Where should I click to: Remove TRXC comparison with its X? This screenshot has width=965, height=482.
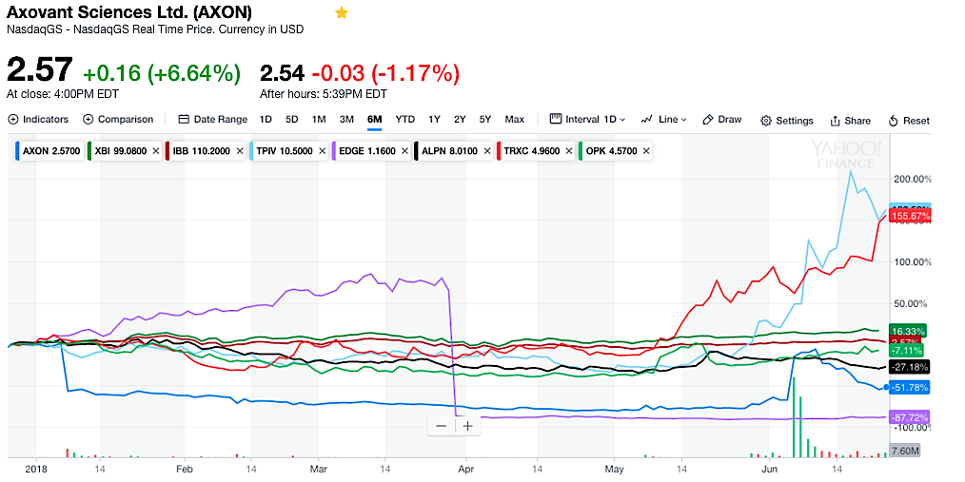tap(569, 150)
